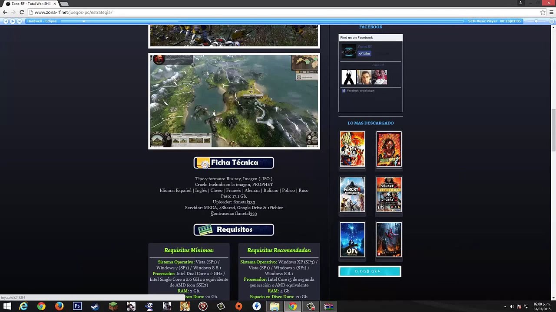Click the 'Requisitos Recomendados:' heading
This screenshot has height=312, width=556.
pyautogui.click(x=279, y=250)
